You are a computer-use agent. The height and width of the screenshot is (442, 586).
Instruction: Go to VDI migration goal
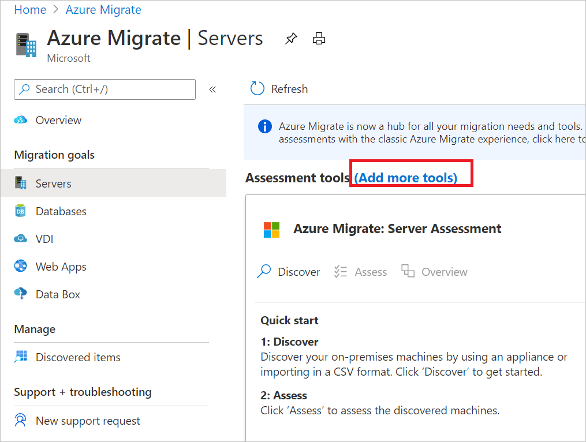click(x=44, y=239)
